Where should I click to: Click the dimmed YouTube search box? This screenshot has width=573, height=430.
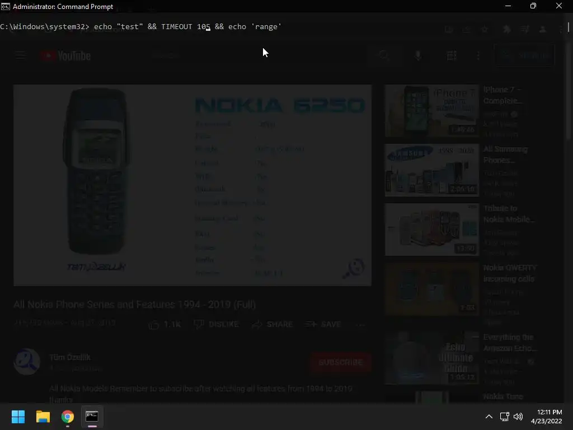(257, 55)
